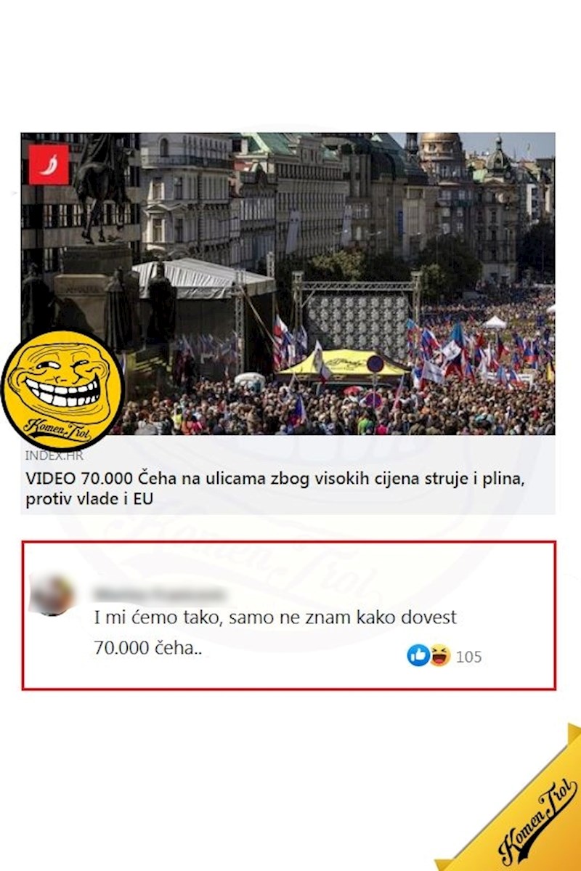
Task: Click the yellow troll face logo
Action: (x=62, y=391)
